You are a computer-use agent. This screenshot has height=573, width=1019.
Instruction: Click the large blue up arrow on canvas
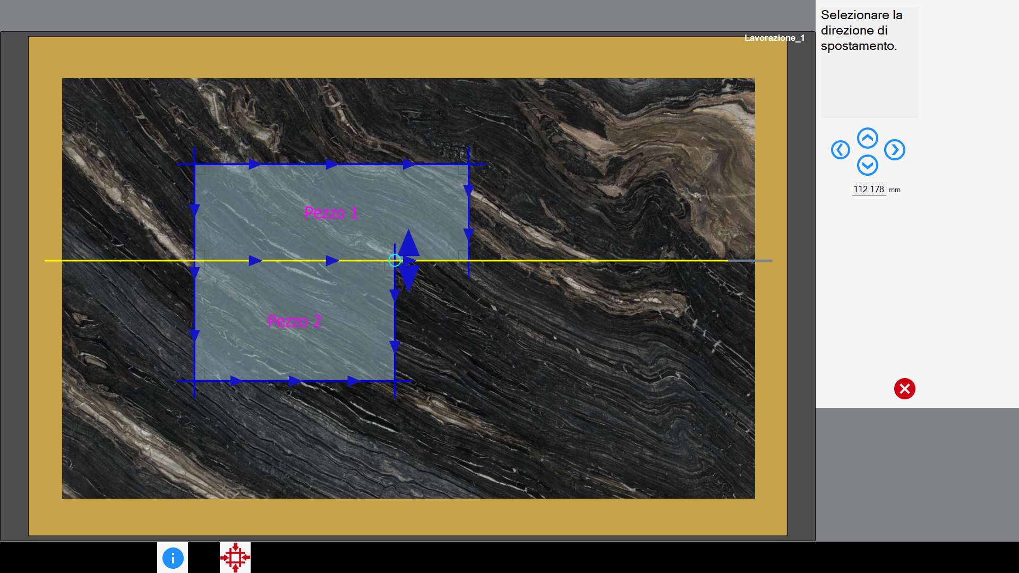pos(408,243)
